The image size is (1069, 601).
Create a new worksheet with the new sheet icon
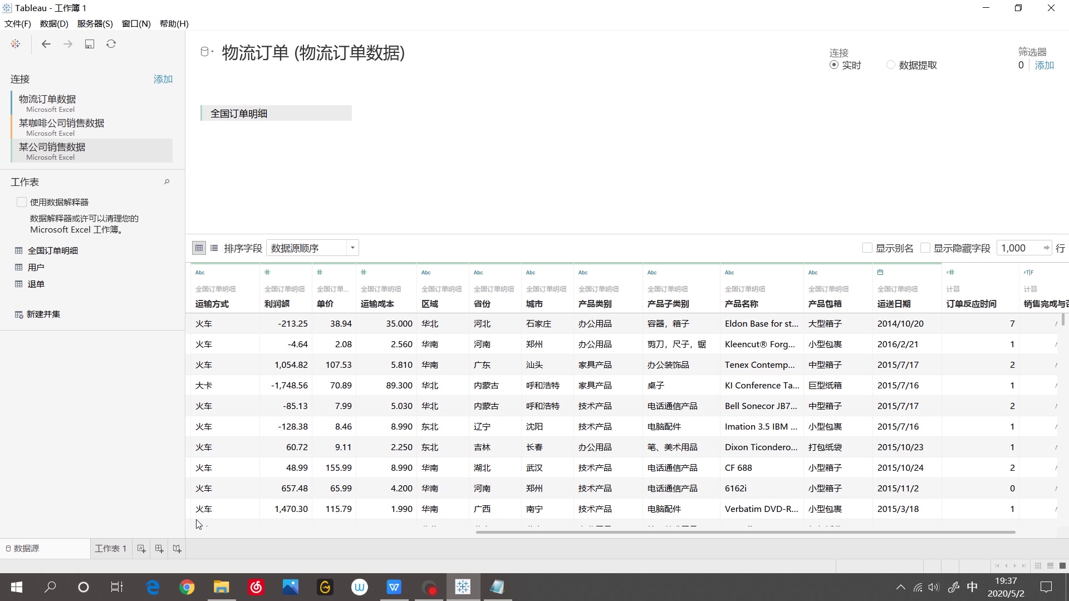[x=141, y=549]
